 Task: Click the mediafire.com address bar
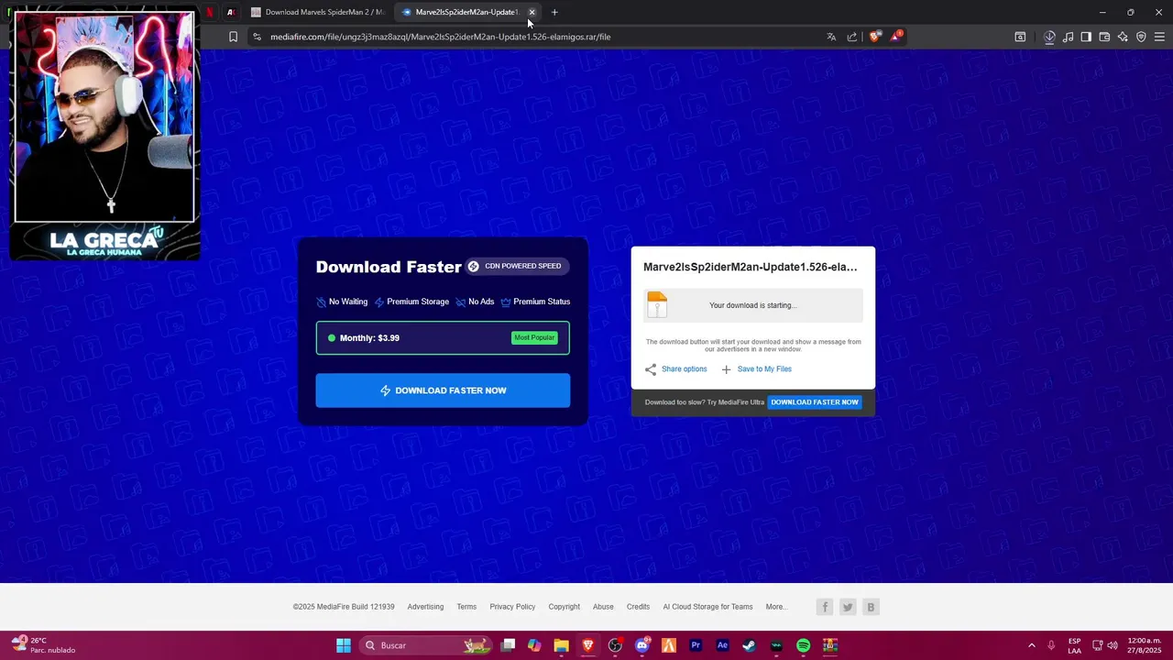tap(541, 37)
